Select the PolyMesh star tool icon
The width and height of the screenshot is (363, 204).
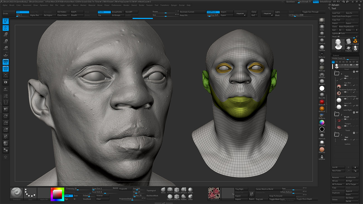pyautogui.click(x=348, y=48)
